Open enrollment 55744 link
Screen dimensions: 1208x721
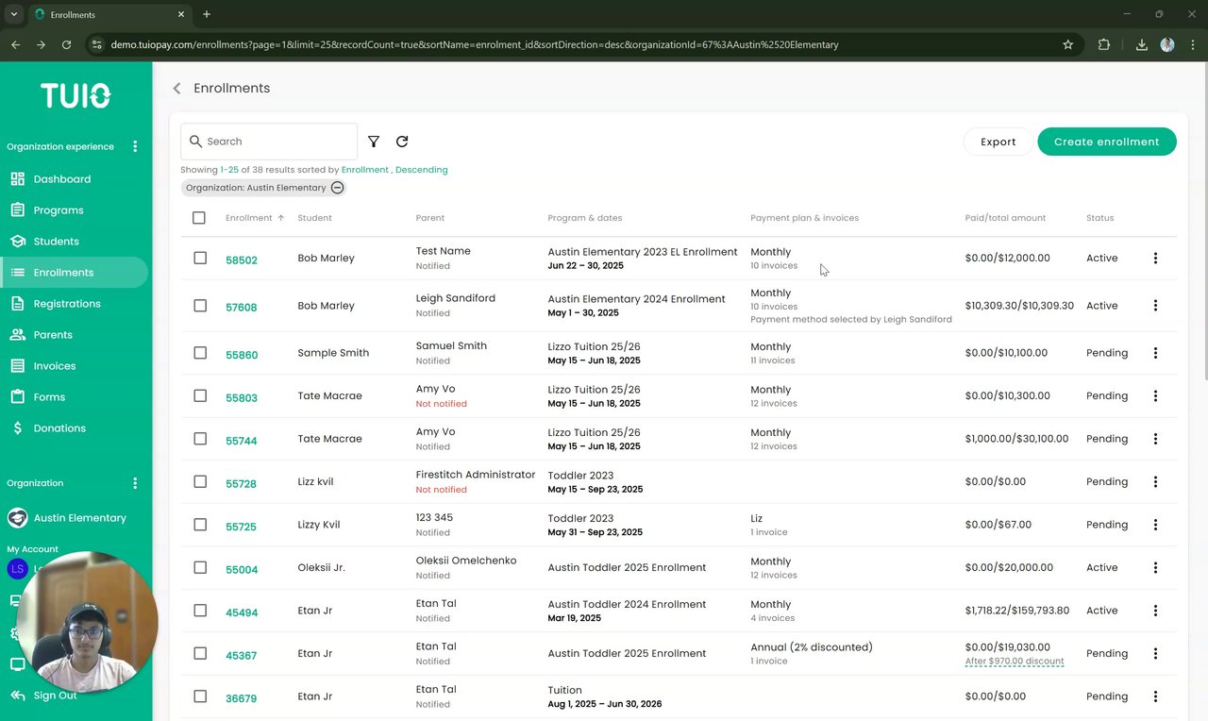click(x=241, y=441)
